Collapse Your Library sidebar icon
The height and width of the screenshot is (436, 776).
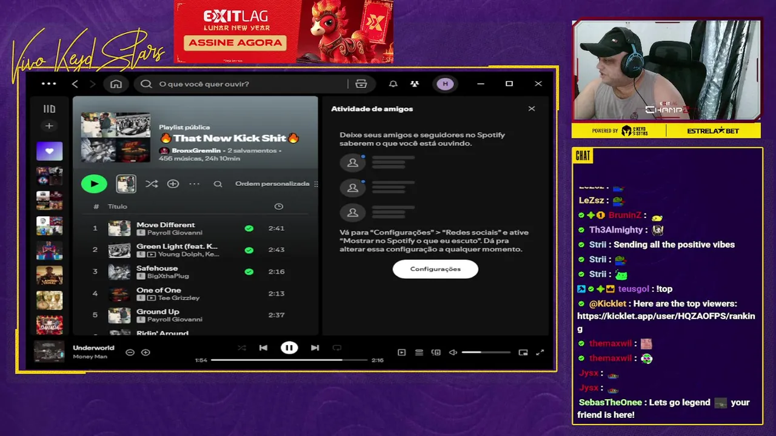(x=49, y=109)
